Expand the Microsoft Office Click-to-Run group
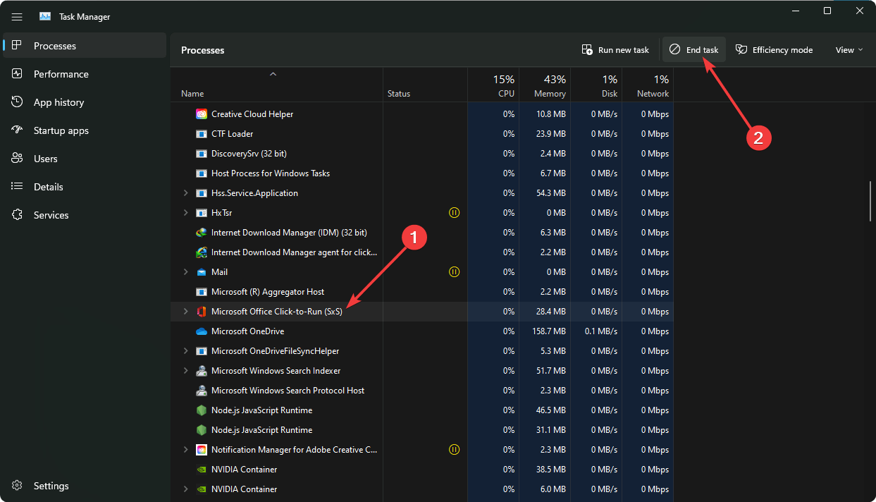The width and height of the screenshot is (876, 502). pyautogui.click(x=185, y=312)
